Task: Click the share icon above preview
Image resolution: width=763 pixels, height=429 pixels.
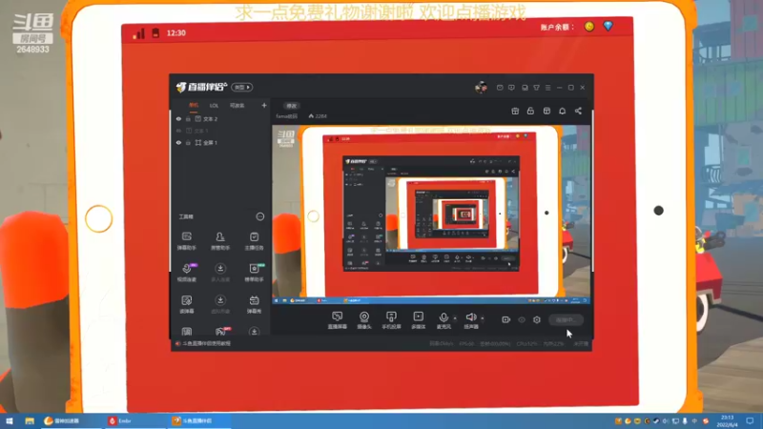Action: (x=578, y=111)
